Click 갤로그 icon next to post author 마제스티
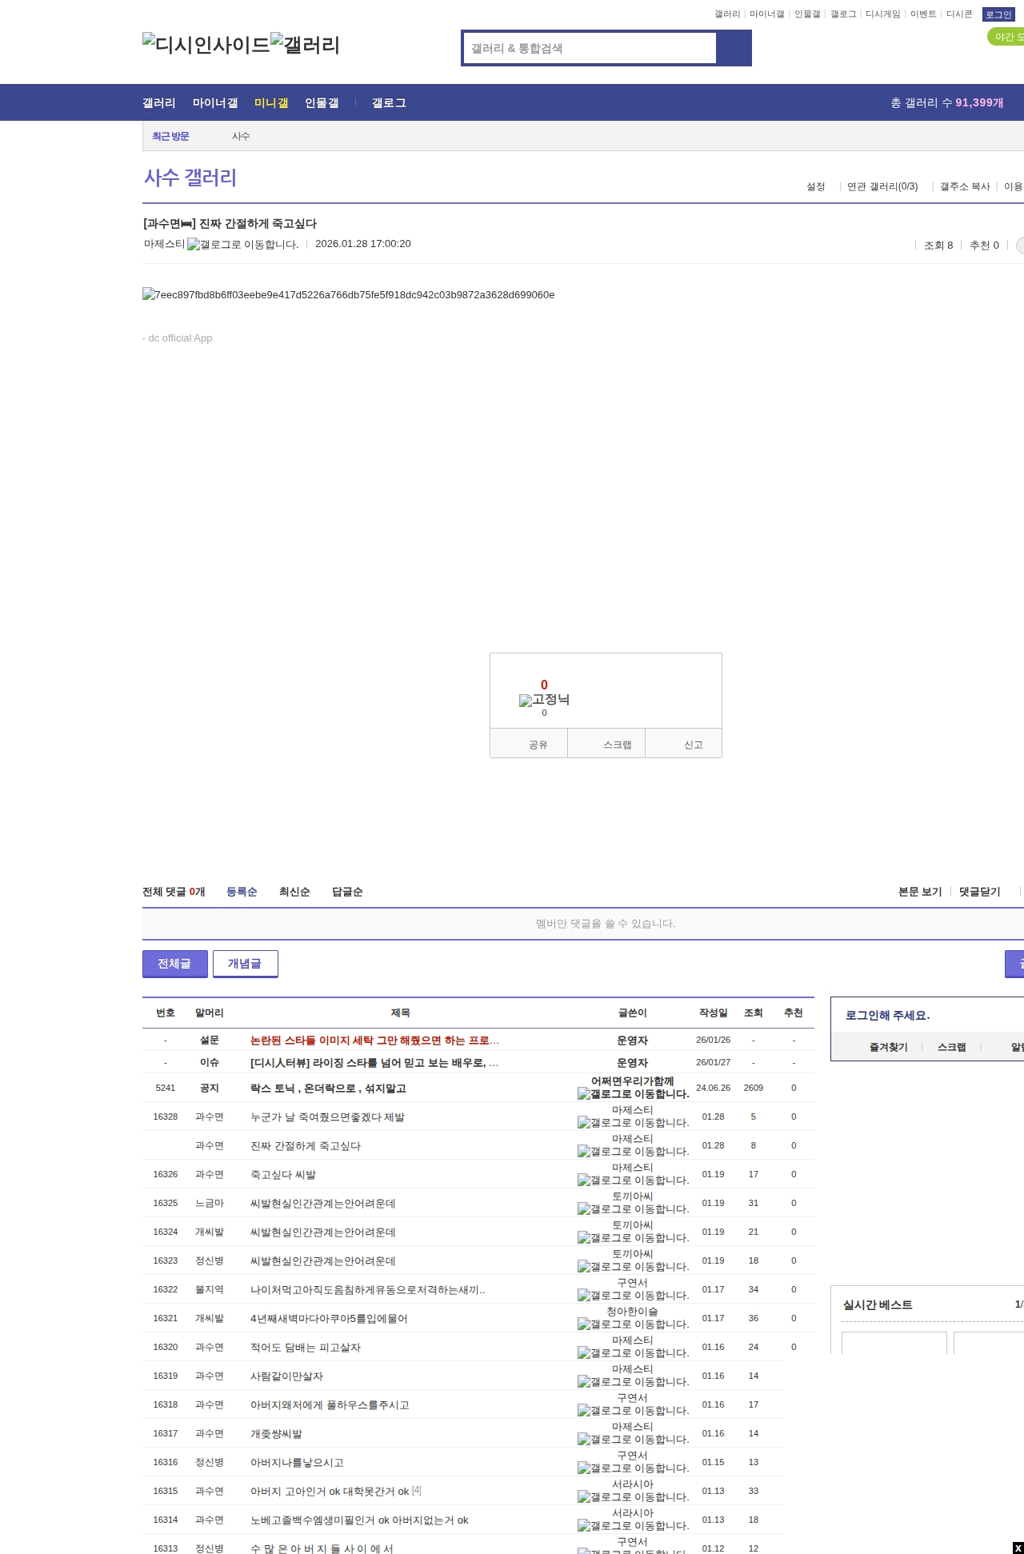The width and height of the screenshot is (1024, 1554). 242,245
